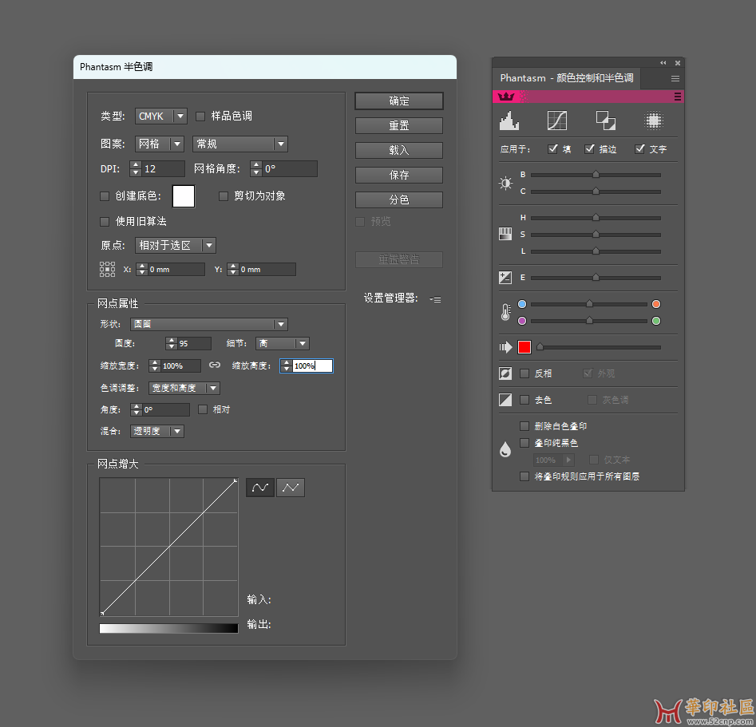
Task: Click the Hue/Saturation icon beside HSL sliders
Action: (505, 234)
